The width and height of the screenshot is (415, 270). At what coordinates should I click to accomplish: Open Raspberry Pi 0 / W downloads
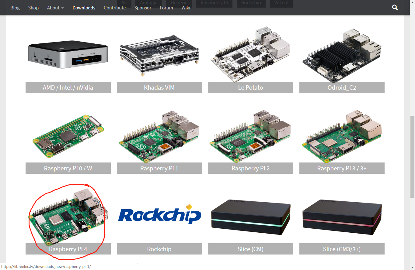coord(68,168)
